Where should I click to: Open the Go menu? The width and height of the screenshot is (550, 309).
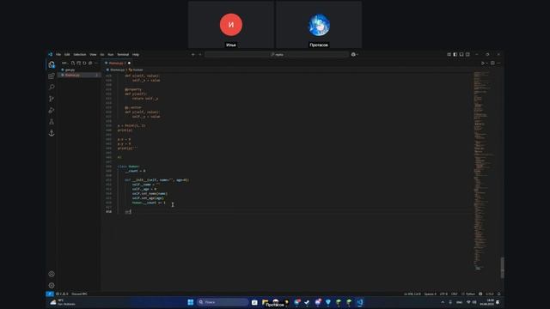(102, 54)
